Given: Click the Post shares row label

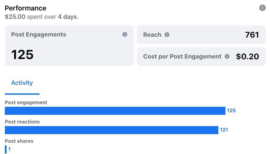Looking at the screenshot, I should pos(19,141).
